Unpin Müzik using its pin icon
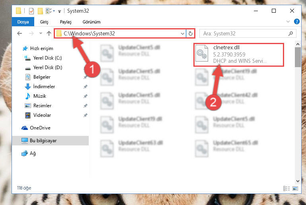The image size is (306, 205). [x=85, y=96]
